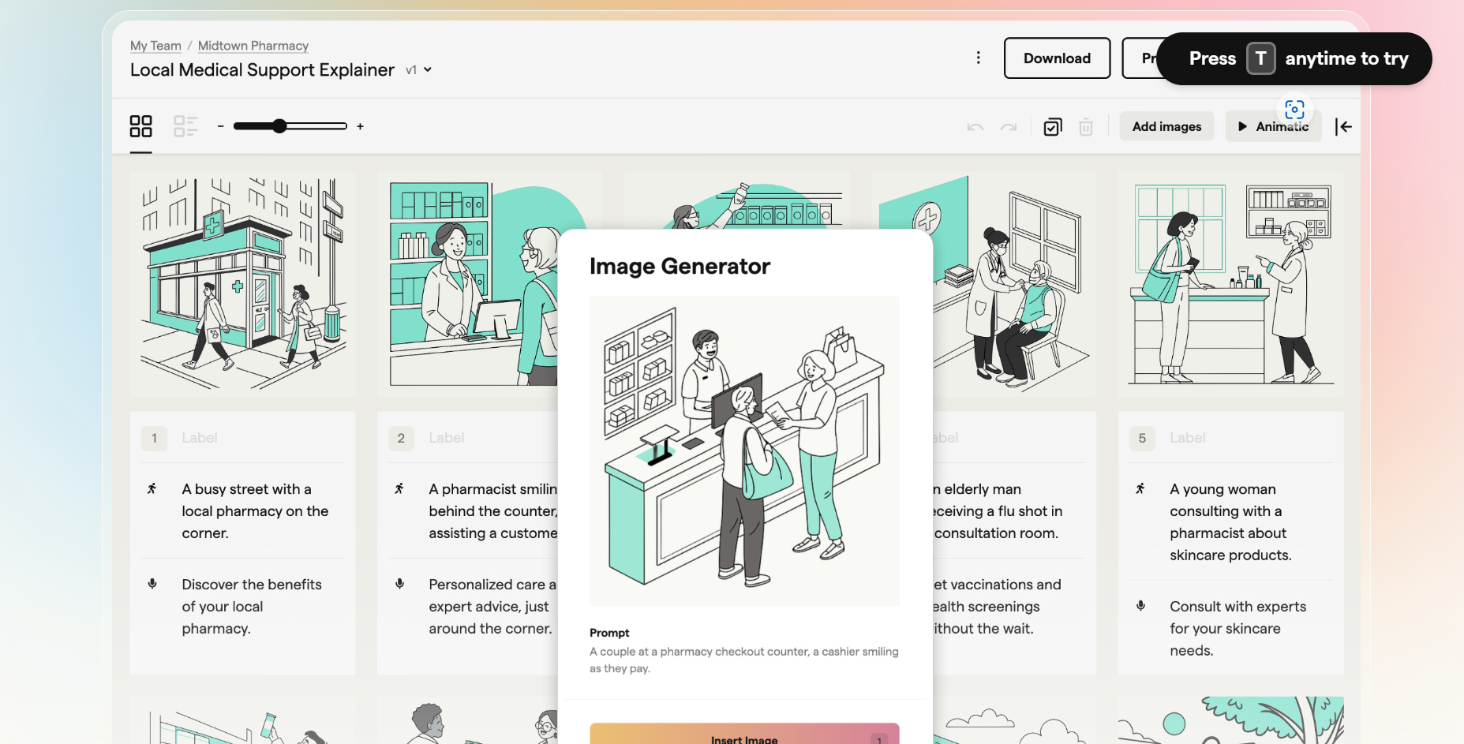Switch to list view layout
The width and height of the screenshot is (1464, 744).
coord(185,126)
